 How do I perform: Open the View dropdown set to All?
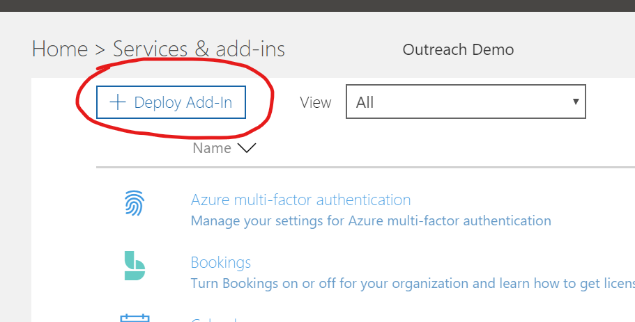point(466,102)
